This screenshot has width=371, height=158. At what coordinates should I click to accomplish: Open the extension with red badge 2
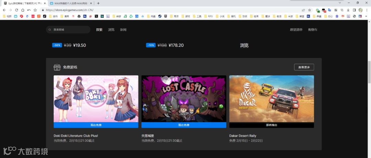324,10
